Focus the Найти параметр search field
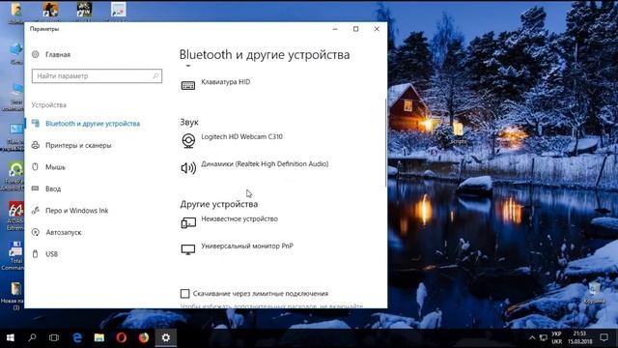Image resolution: width=618 pixels, height=348 pixels. (x=97, y=75)
